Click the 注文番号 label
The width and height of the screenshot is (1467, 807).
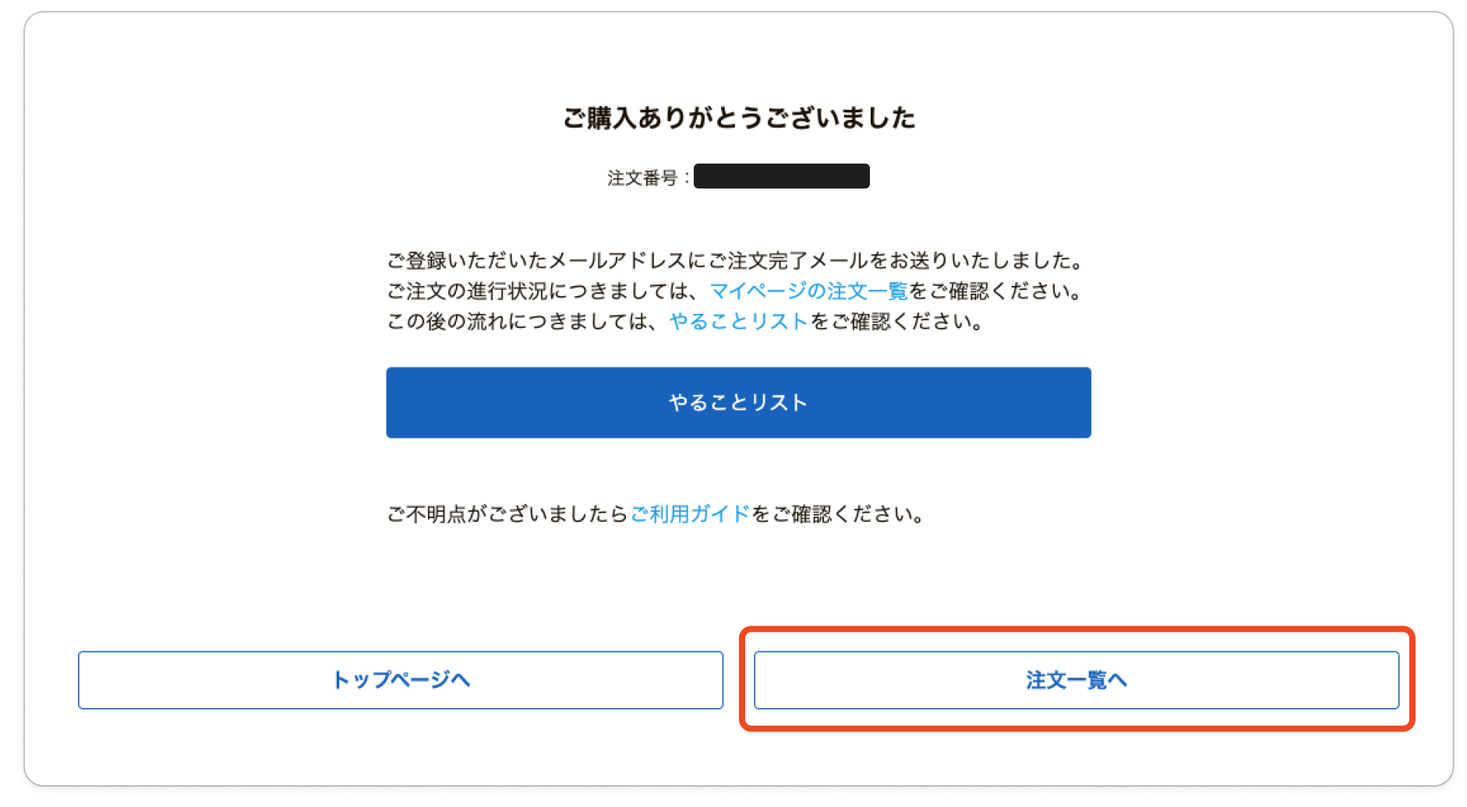[x=642, y=178]
